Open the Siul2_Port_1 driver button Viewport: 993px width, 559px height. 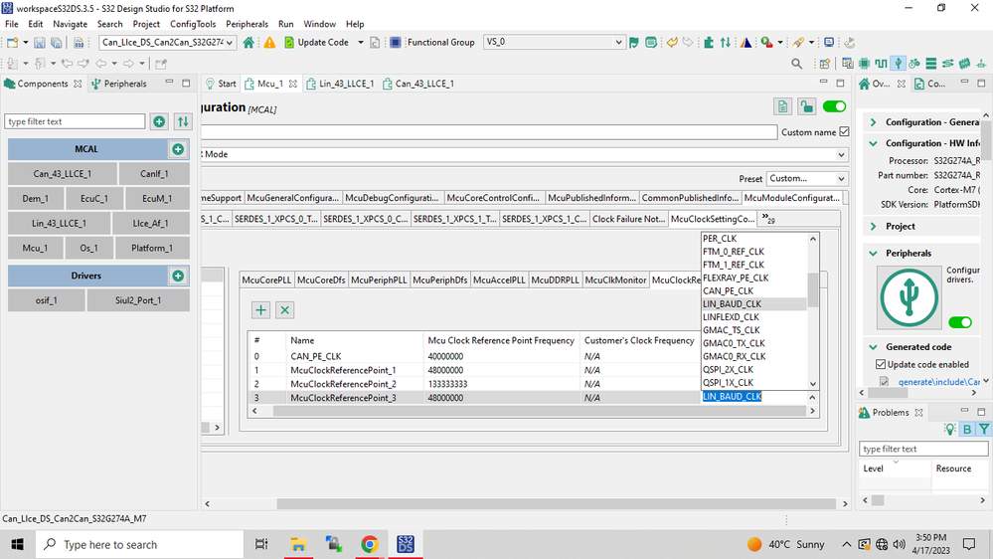[138, 300]
